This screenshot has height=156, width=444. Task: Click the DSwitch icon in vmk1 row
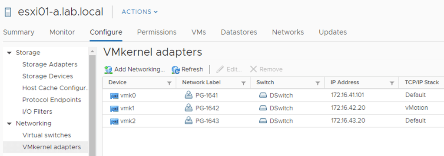pyautogui.click(x=263, y=108)
